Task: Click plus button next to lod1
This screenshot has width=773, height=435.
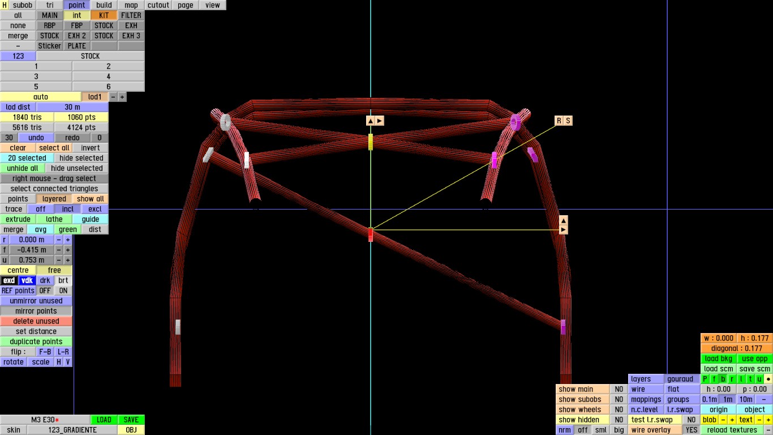Action: [122, 97]
